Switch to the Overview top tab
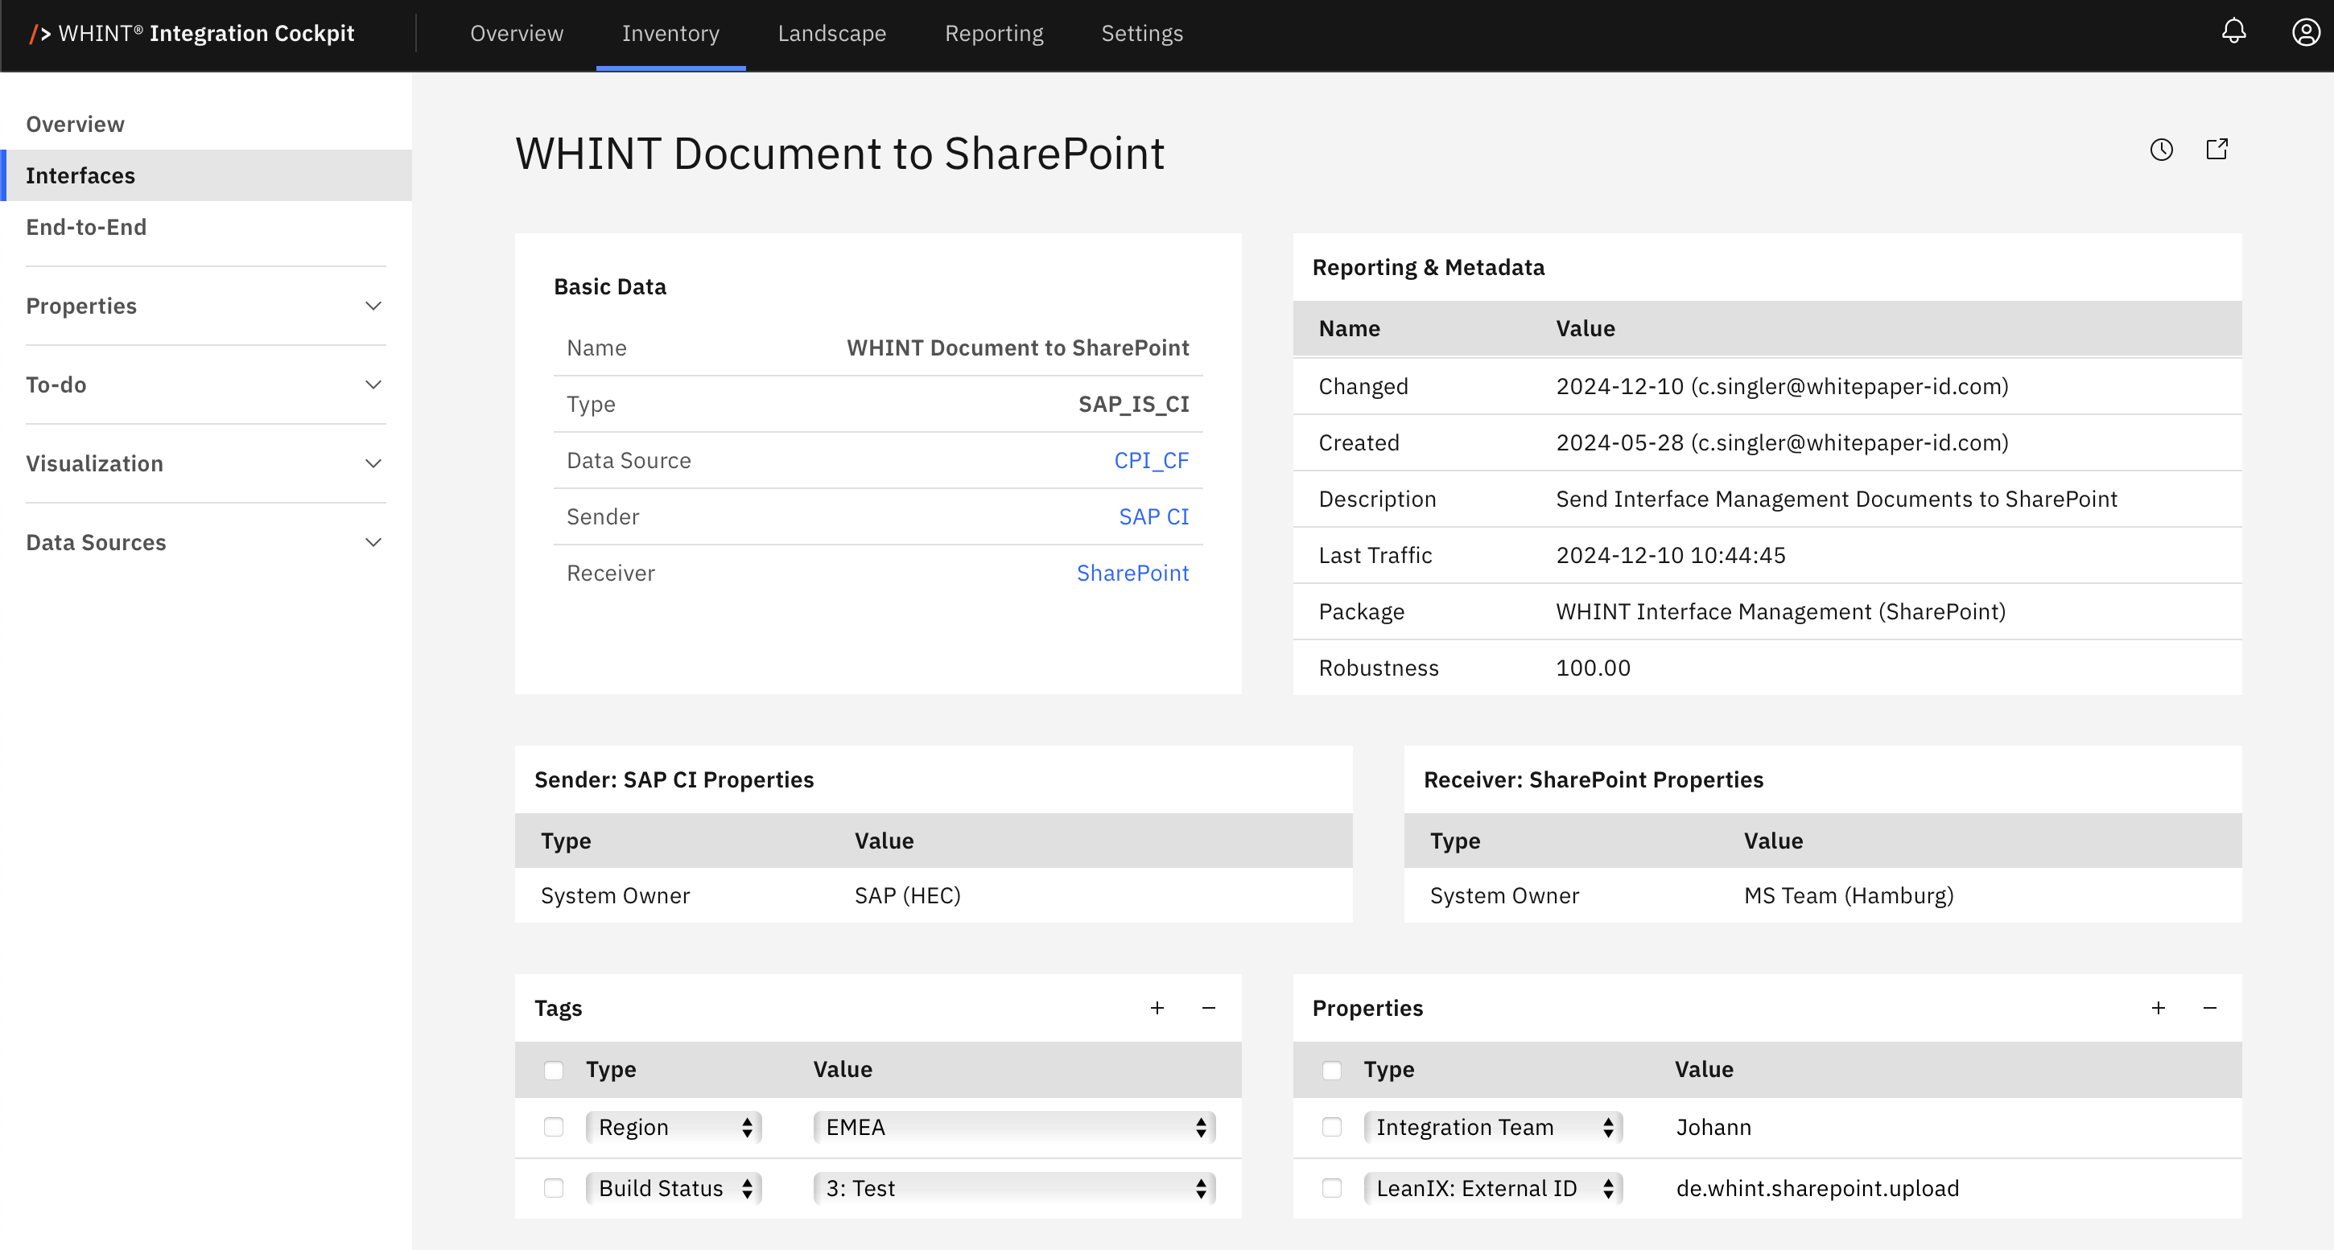Screen dimensions: 2334x1250 coord(517,34)
